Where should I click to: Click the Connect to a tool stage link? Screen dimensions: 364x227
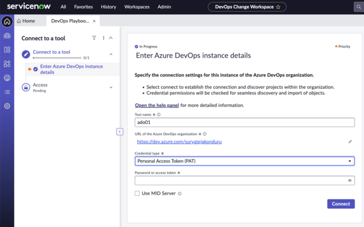click(51, 52)
